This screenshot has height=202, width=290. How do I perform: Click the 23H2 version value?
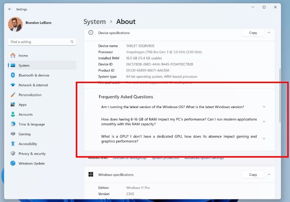pyautogui.click(x=130, y=194)
